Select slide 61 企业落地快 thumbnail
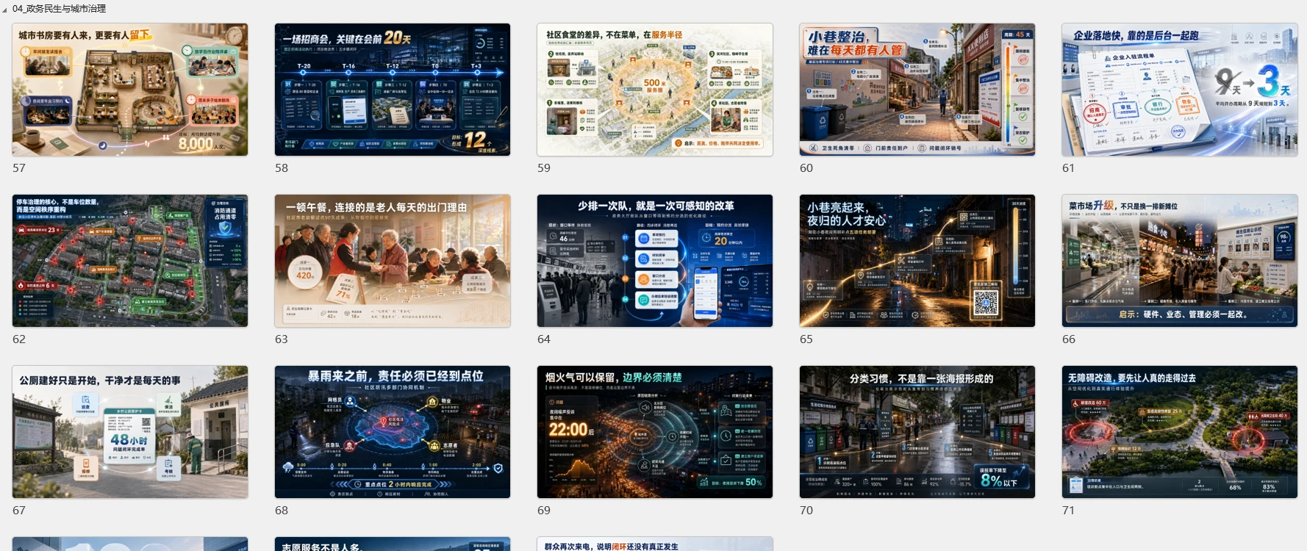Viewport: 1307px width, 551px height. point(1180,90)
